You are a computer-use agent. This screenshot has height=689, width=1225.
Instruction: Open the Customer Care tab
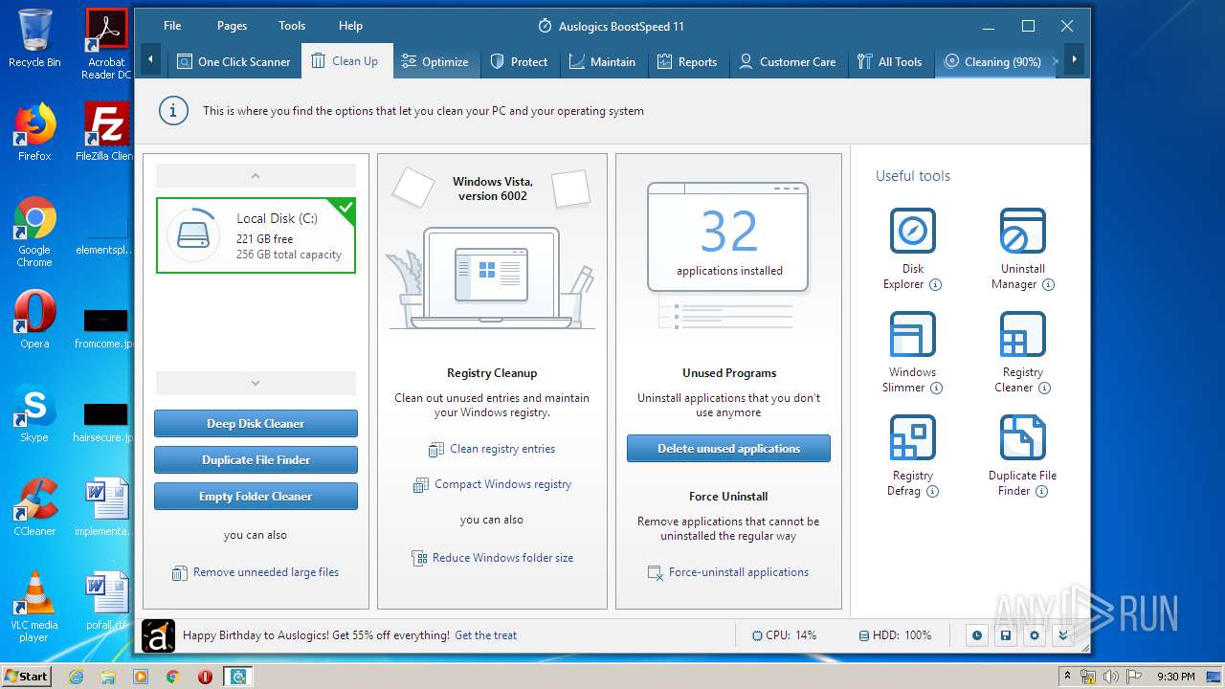tap(788, 61)
